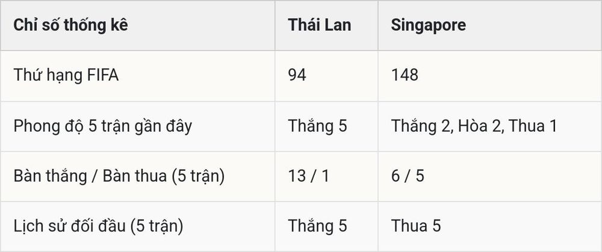
Task: Click the 'Phong độ 5 trận gần đây' label
Action: (x=102, y=126)
